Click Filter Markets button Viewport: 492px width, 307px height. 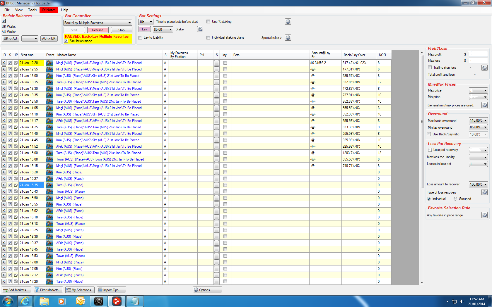coord(48,290)
